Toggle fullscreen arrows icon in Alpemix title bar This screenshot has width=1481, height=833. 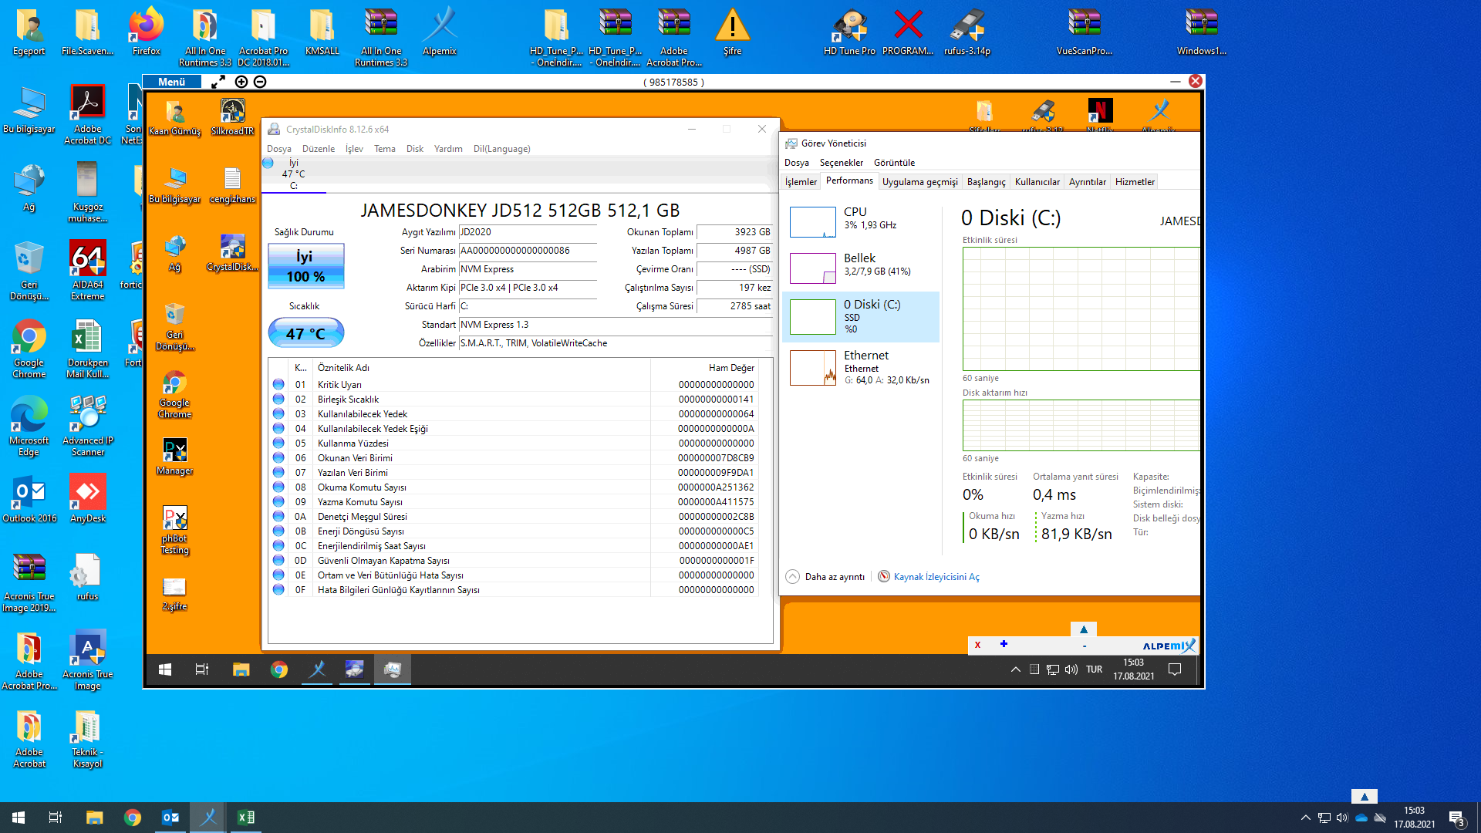pos(218,82)
